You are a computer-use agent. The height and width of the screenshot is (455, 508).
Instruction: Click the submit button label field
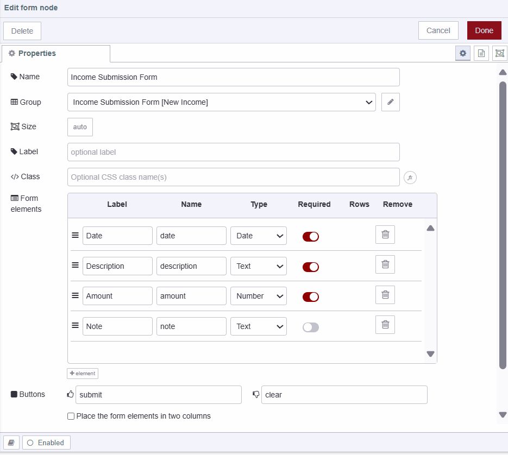(158, 395)
